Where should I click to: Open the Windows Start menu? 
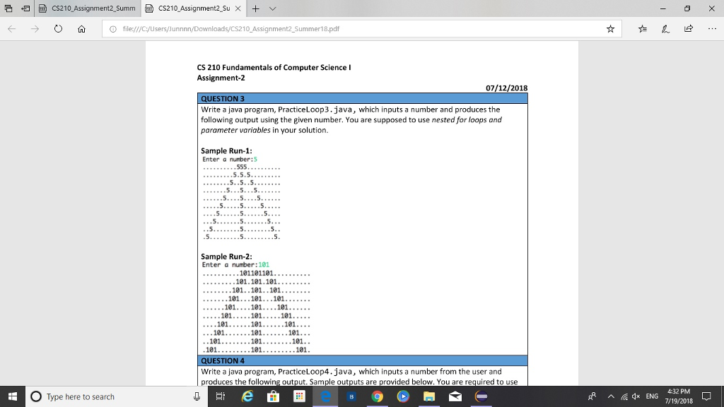(x=13, y=396)
